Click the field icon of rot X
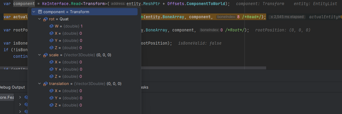Screen dimensions: 342x114 point(51,34)
